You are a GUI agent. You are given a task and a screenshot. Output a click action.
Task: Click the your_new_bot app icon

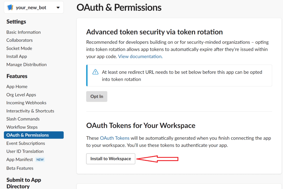tap(10, 7)
